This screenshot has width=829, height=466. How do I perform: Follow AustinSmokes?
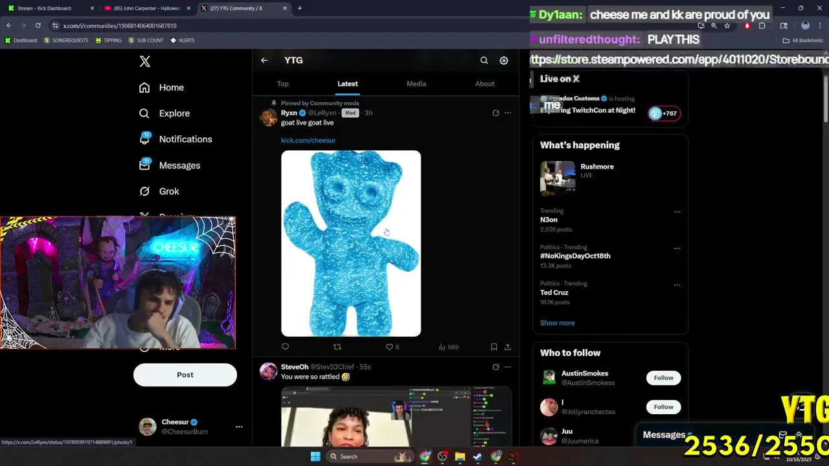[663, 378]
